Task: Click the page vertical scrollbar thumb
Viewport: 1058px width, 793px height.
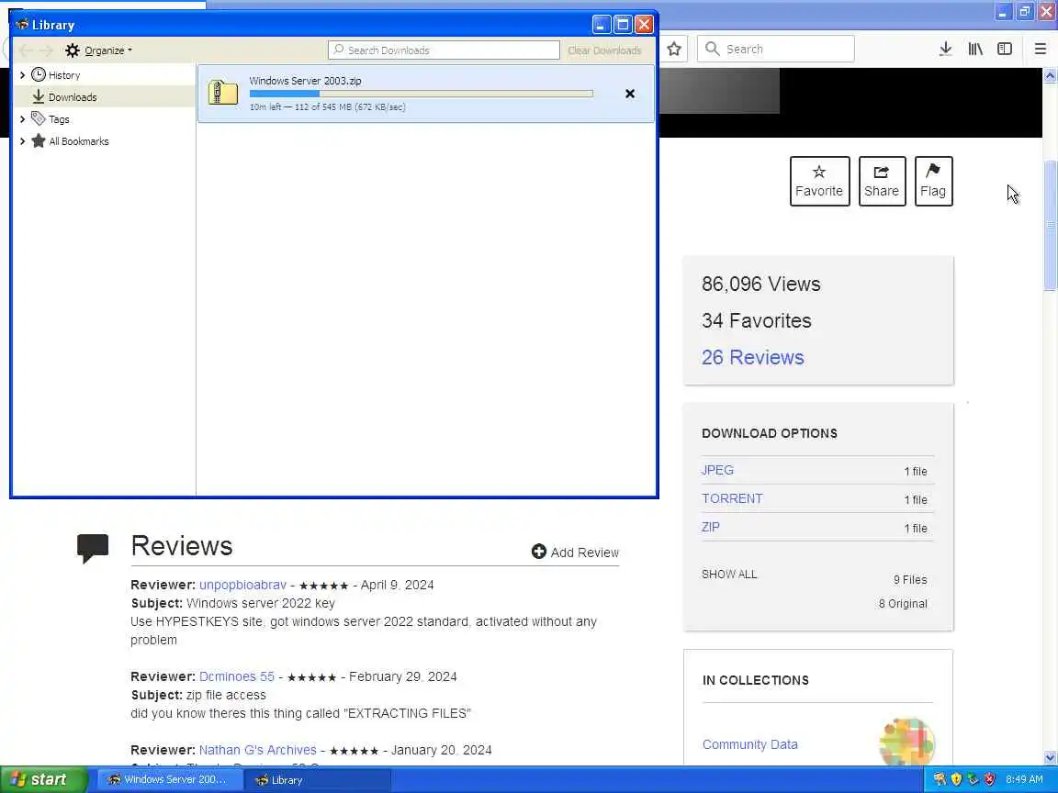Action: (x=1050, y=226)
